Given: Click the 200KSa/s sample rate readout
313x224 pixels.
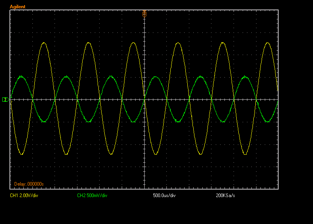Looking at the screenshot, I should click(x=225, y=196).
